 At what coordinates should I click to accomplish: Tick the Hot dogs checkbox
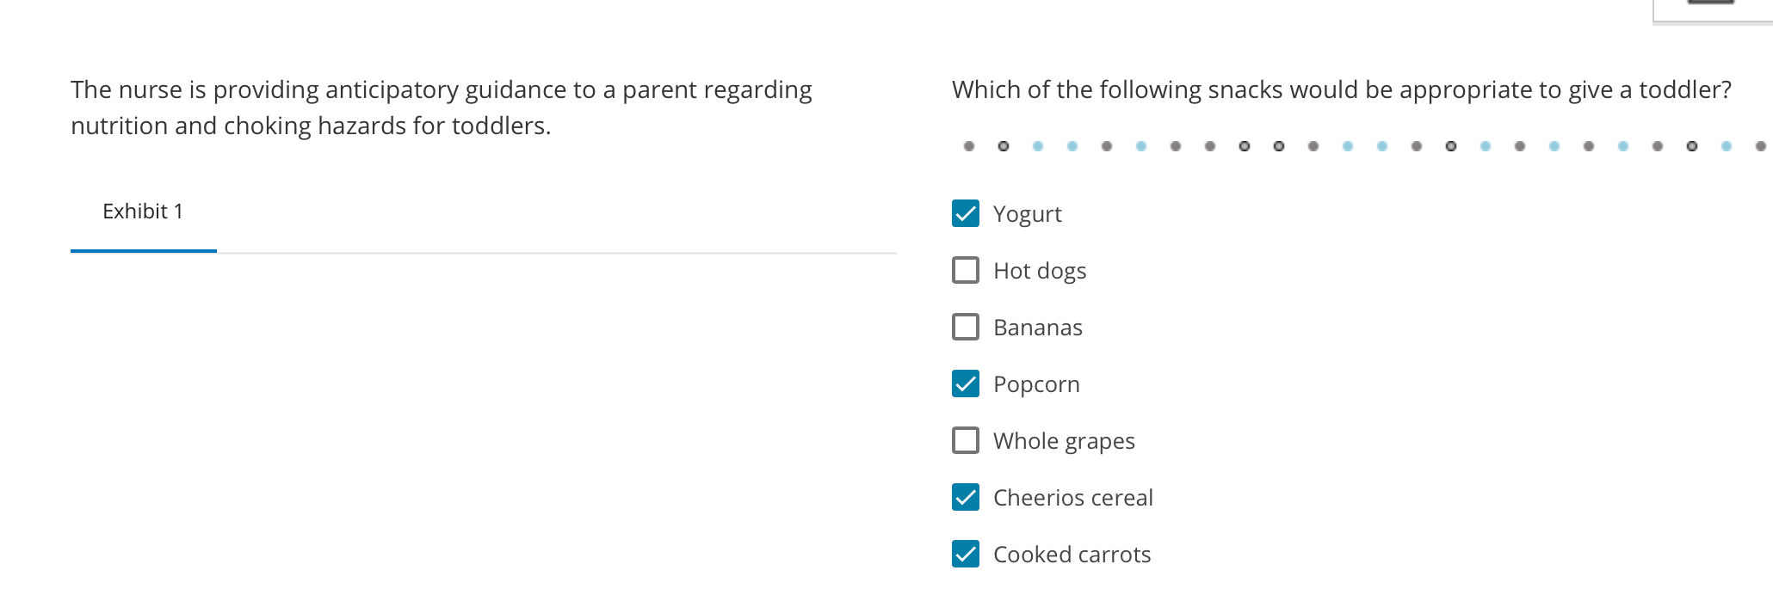966,270
